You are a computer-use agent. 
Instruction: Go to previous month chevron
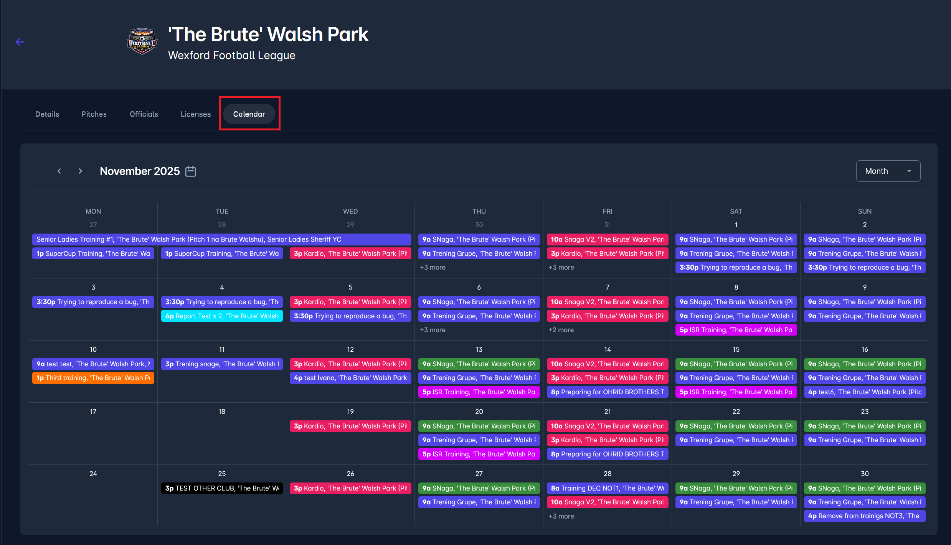59,171
